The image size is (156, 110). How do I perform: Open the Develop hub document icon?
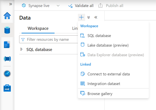click(7, 45)
